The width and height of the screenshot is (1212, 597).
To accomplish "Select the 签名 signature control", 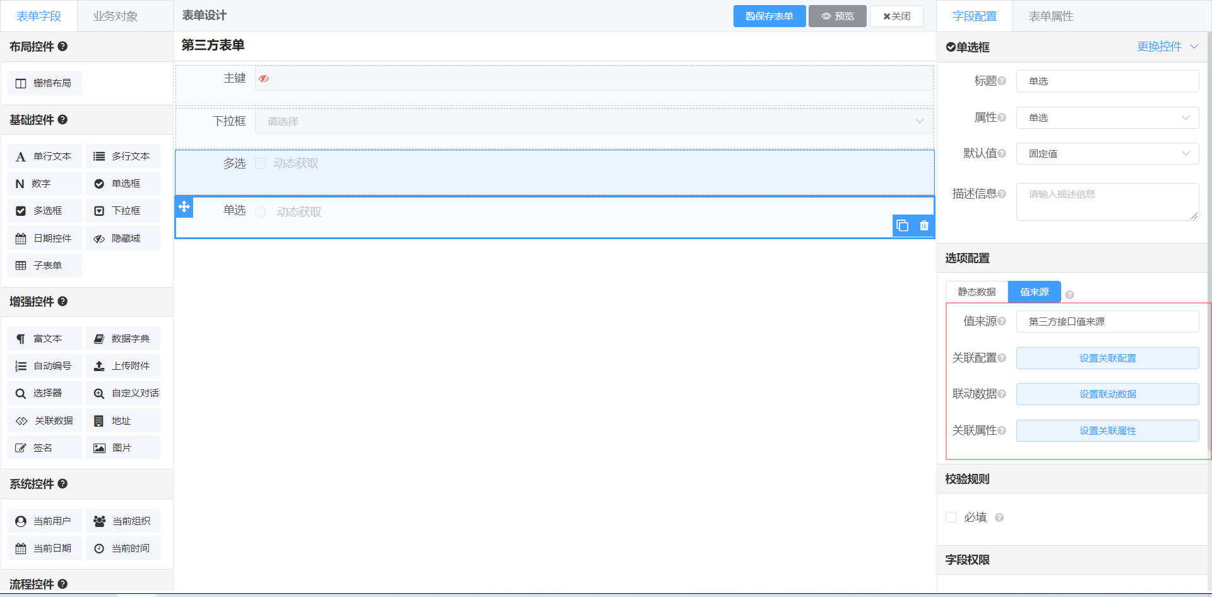I will (x=44, y=448).
